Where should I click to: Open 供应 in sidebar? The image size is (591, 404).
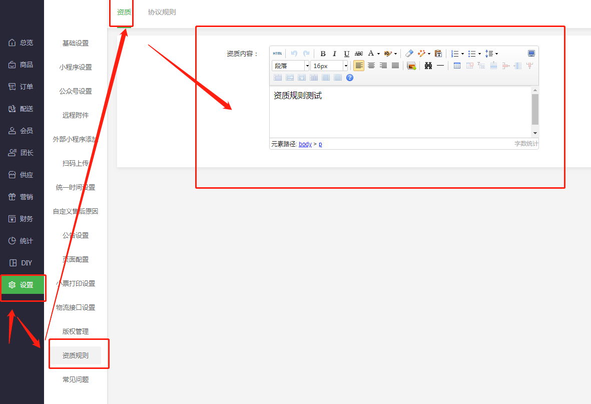pos(22,175)
